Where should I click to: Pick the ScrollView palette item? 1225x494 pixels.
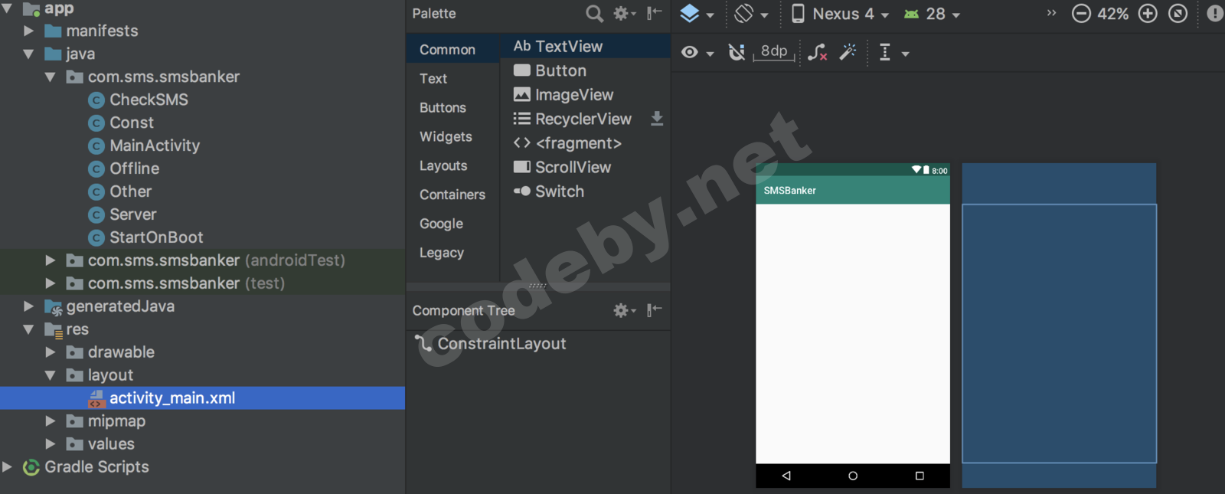(586, 167)
